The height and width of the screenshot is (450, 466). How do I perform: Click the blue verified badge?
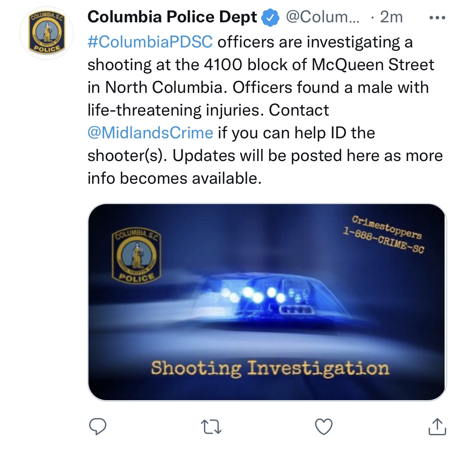click(x=270, y=18)
